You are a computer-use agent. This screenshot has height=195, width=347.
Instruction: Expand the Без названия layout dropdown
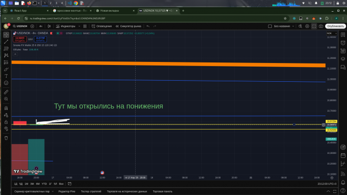[x=293, y=26]
